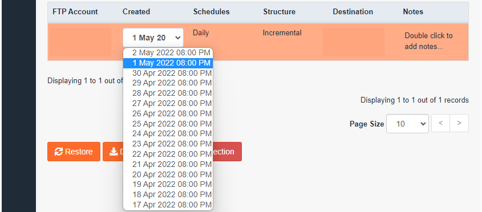The image size is (482, 212).
Task: Select 2 May 2022 08:00 PM option
Action: pos(168,53)
